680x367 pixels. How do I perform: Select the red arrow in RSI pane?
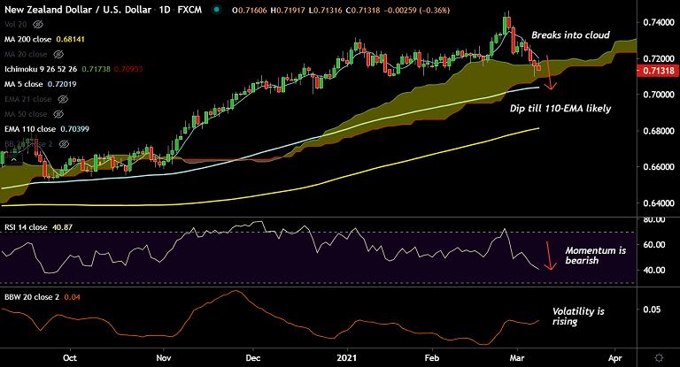click(x=550, y=255)
